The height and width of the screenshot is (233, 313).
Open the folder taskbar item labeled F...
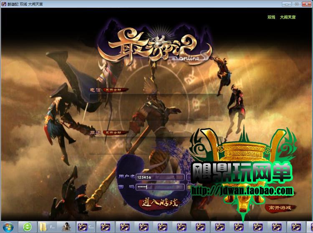47,227
